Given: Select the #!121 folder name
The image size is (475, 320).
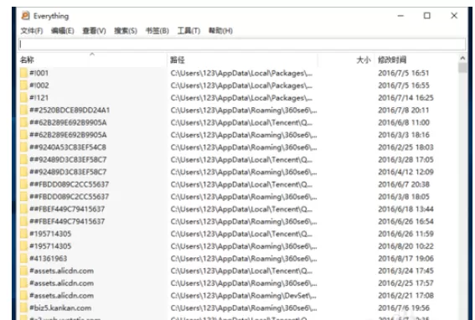Looking at the screenshot, I should click(x=39, y=98).
